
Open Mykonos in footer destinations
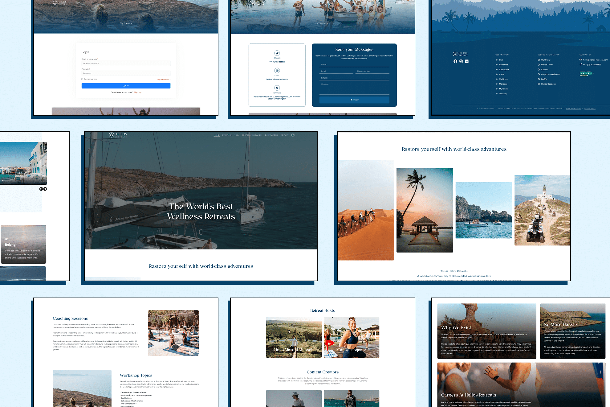pyautogui.click(x=503, y=89)
